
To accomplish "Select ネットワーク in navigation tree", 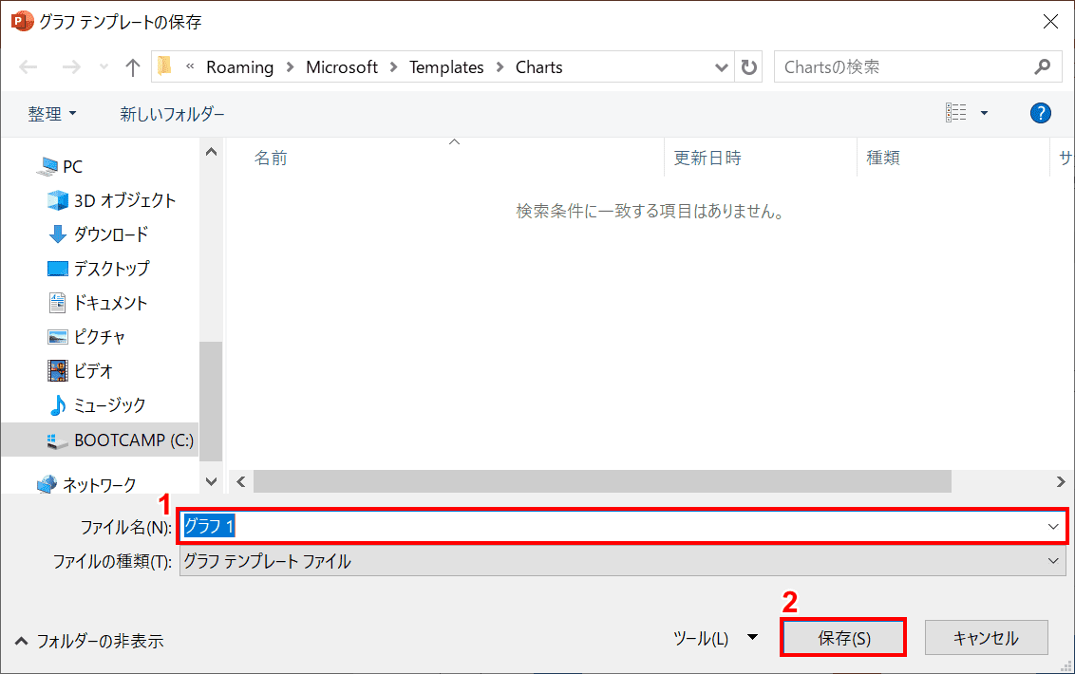I will [x=86, y=485].
